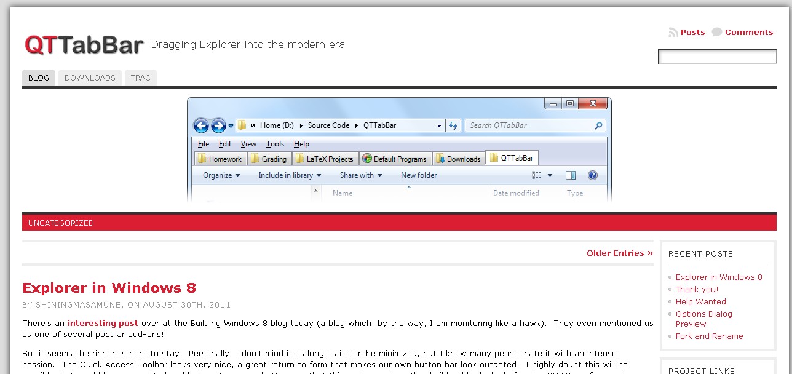
Task: Click the Comments speech bubble icon
Action: [x=717, y=33]
